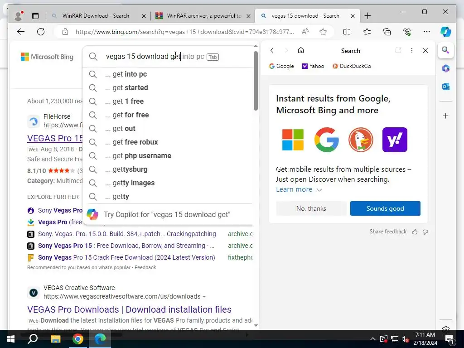Pick suggestion 'gettysburg'

[x=168, y=169]
